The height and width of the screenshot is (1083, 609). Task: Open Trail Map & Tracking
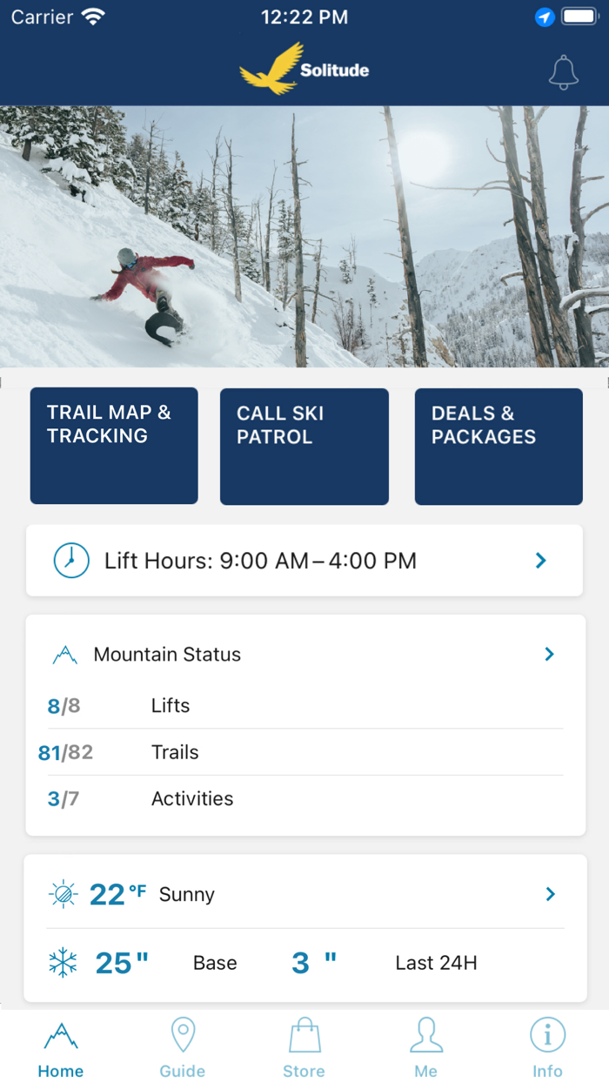click(113, 446)
